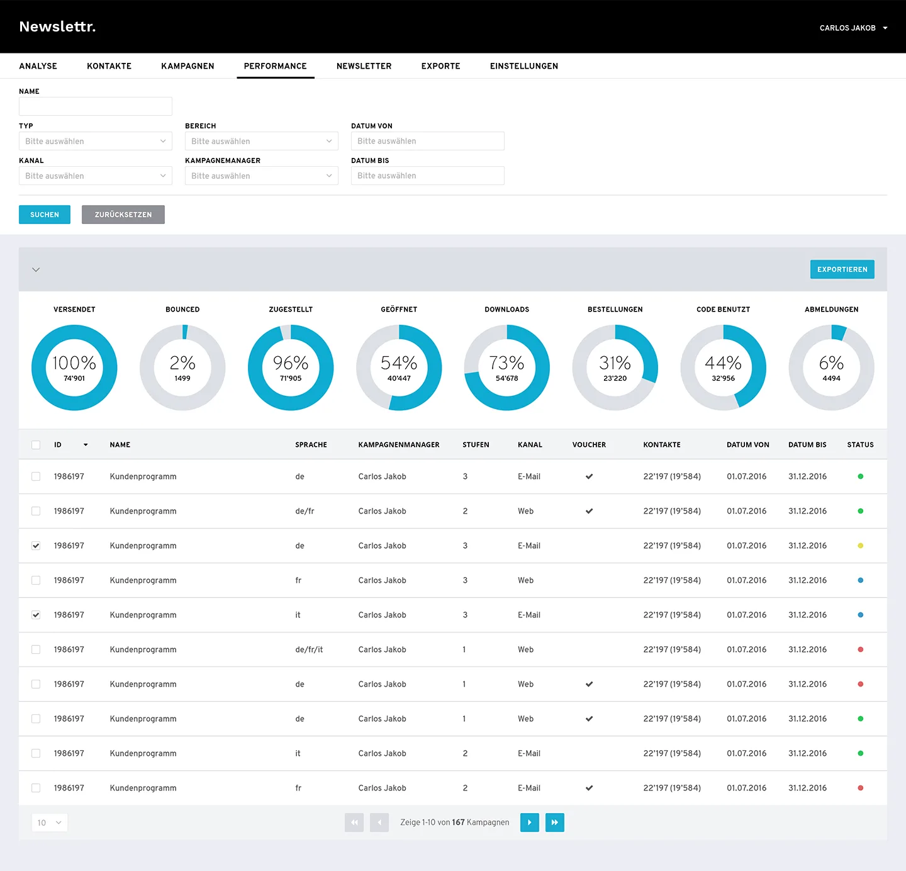Click voucher checkmark in the last 'fr' row
906x871 pixels.
(589, 788)
